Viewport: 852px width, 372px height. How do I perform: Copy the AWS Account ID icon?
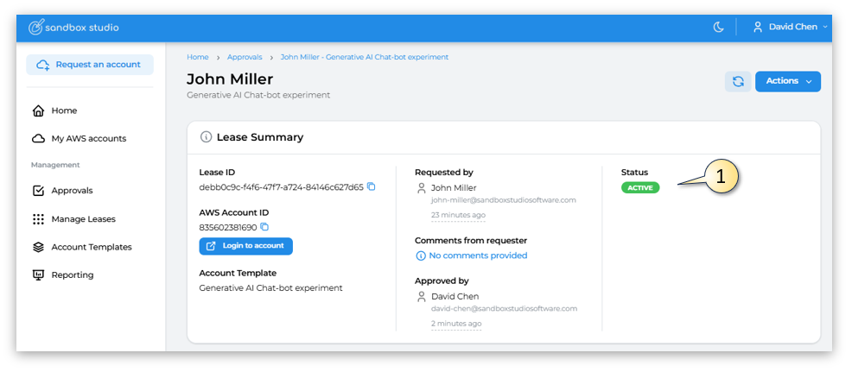264,227
